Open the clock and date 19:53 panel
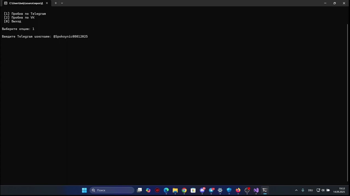This screenshot has width=350, height=196. (x=339, y=190)
